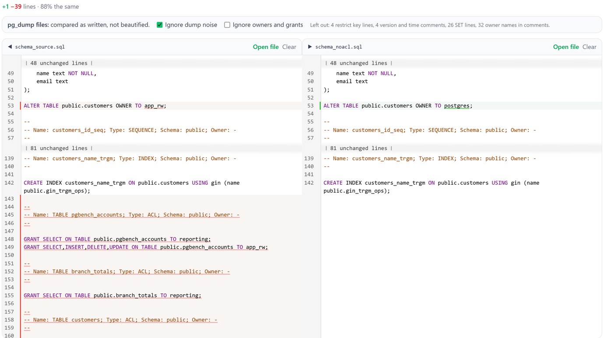Click line number 158 in the gutter
This screenshot has width=604, height=338.
[x=9, y=320]
